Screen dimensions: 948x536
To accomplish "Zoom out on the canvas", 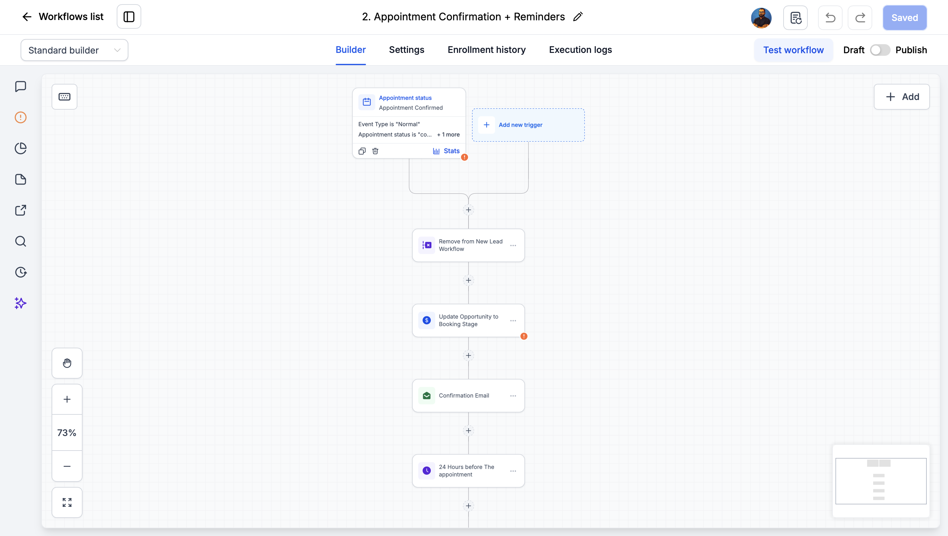I will coord(67,466).
